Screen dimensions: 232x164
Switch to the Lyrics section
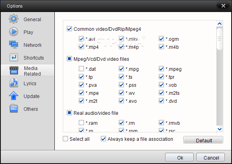30,83
